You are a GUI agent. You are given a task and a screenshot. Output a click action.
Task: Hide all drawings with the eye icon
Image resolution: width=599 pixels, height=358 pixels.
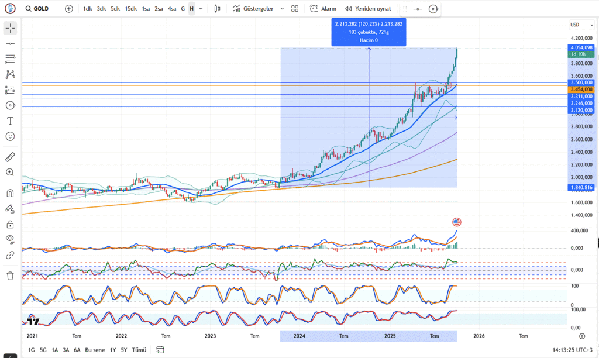coord(11,240)
